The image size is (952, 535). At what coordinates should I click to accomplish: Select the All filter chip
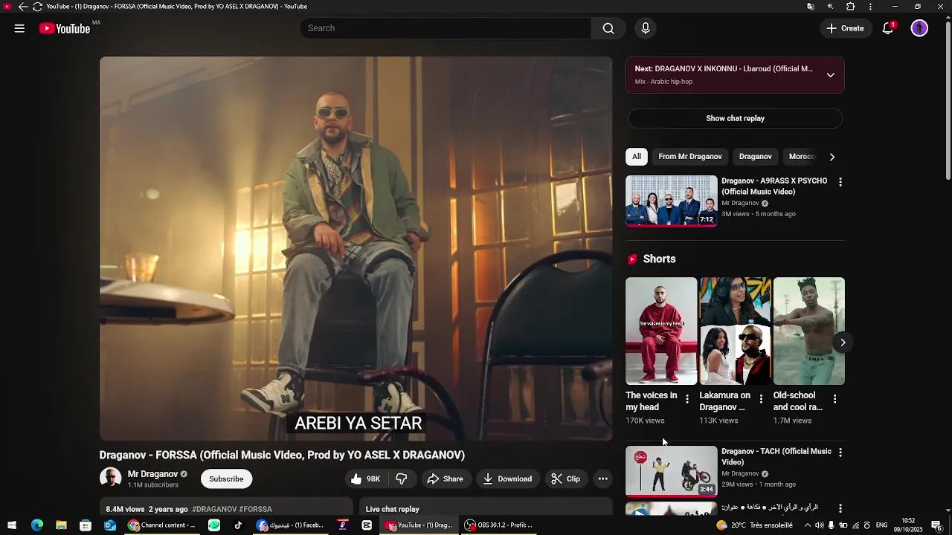[637, 157]
